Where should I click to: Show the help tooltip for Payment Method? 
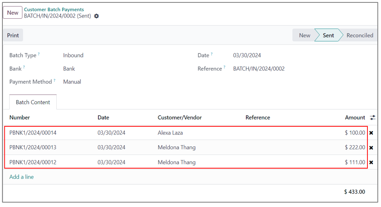55,81
